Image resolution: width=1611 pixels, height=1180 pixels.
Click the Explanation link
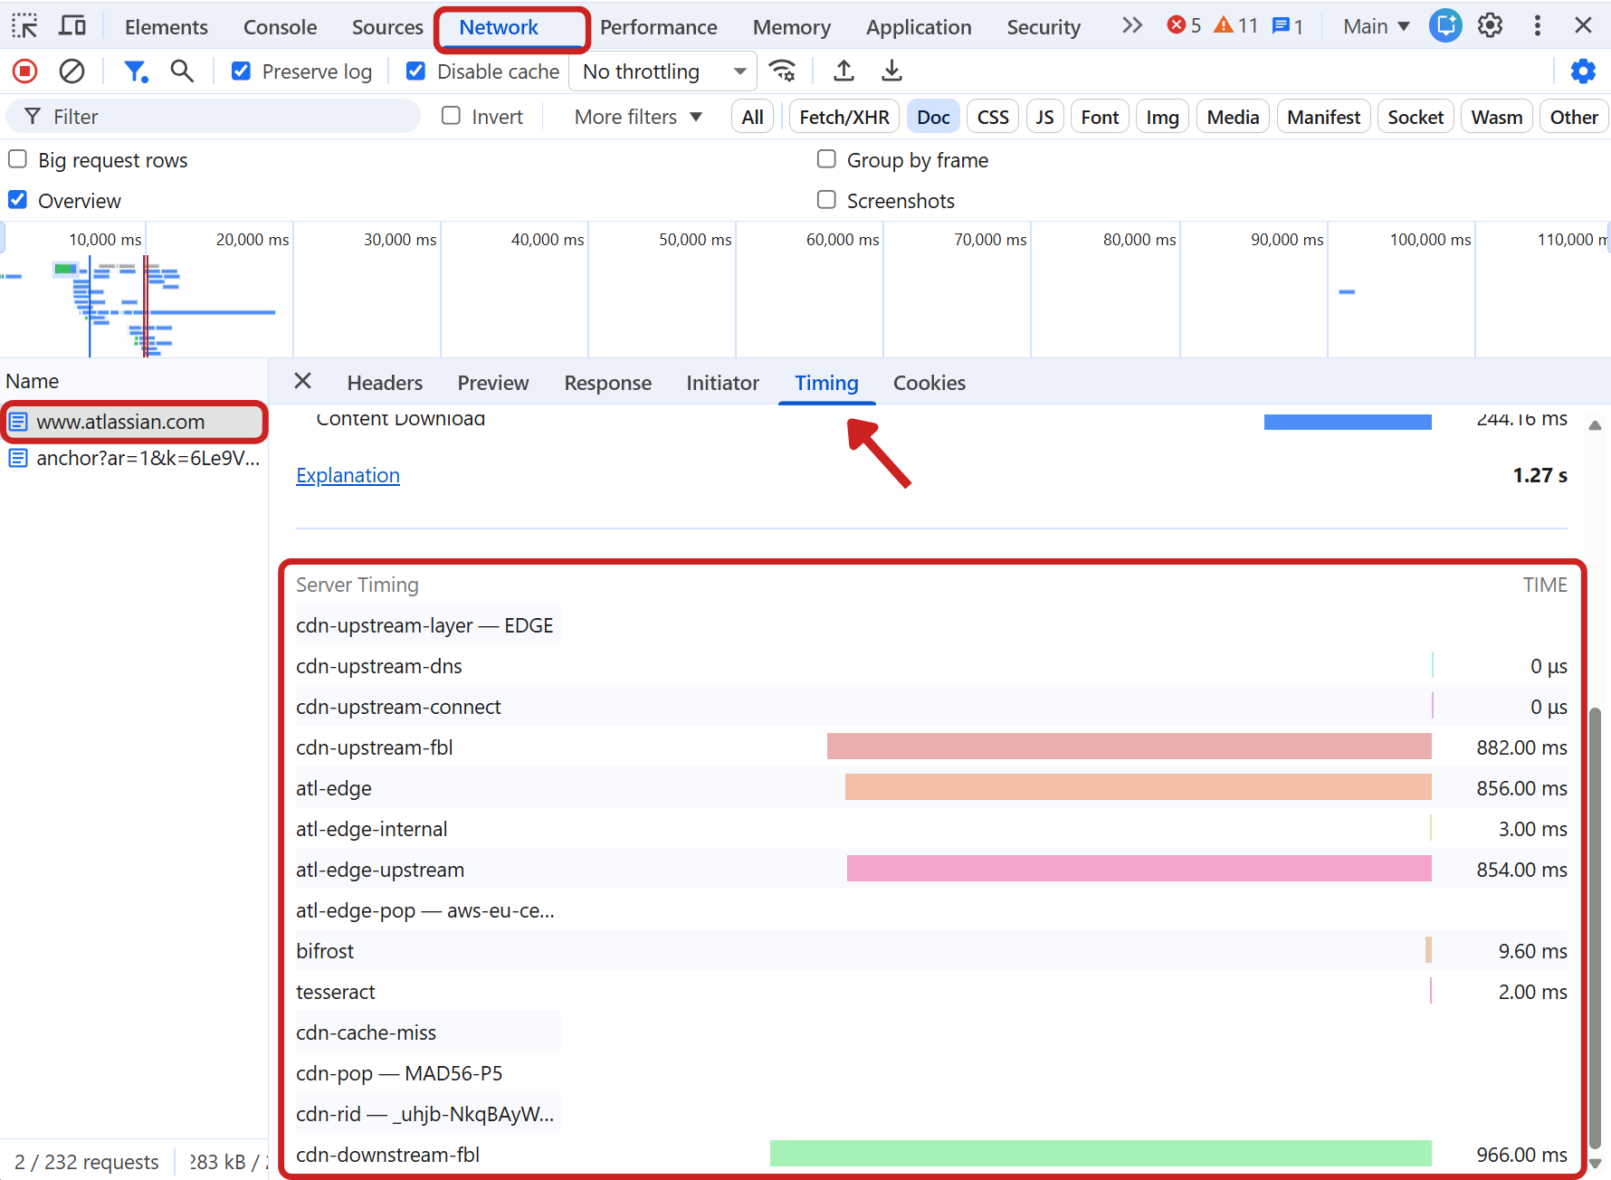(348, 475)
